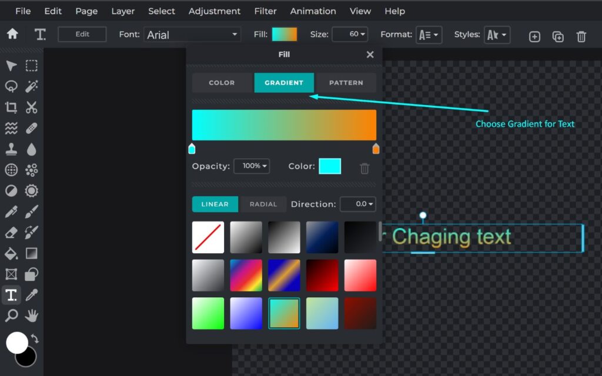Choose the teal-to-orange gradient preset
This screenshot has width=602, height=376.
[x=284, y=313]
